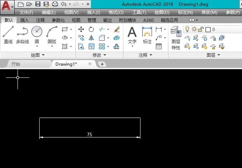Toggle layer lock padlock icon
The height and width of the screenshot is (168, 242).
tap(201, 29)
